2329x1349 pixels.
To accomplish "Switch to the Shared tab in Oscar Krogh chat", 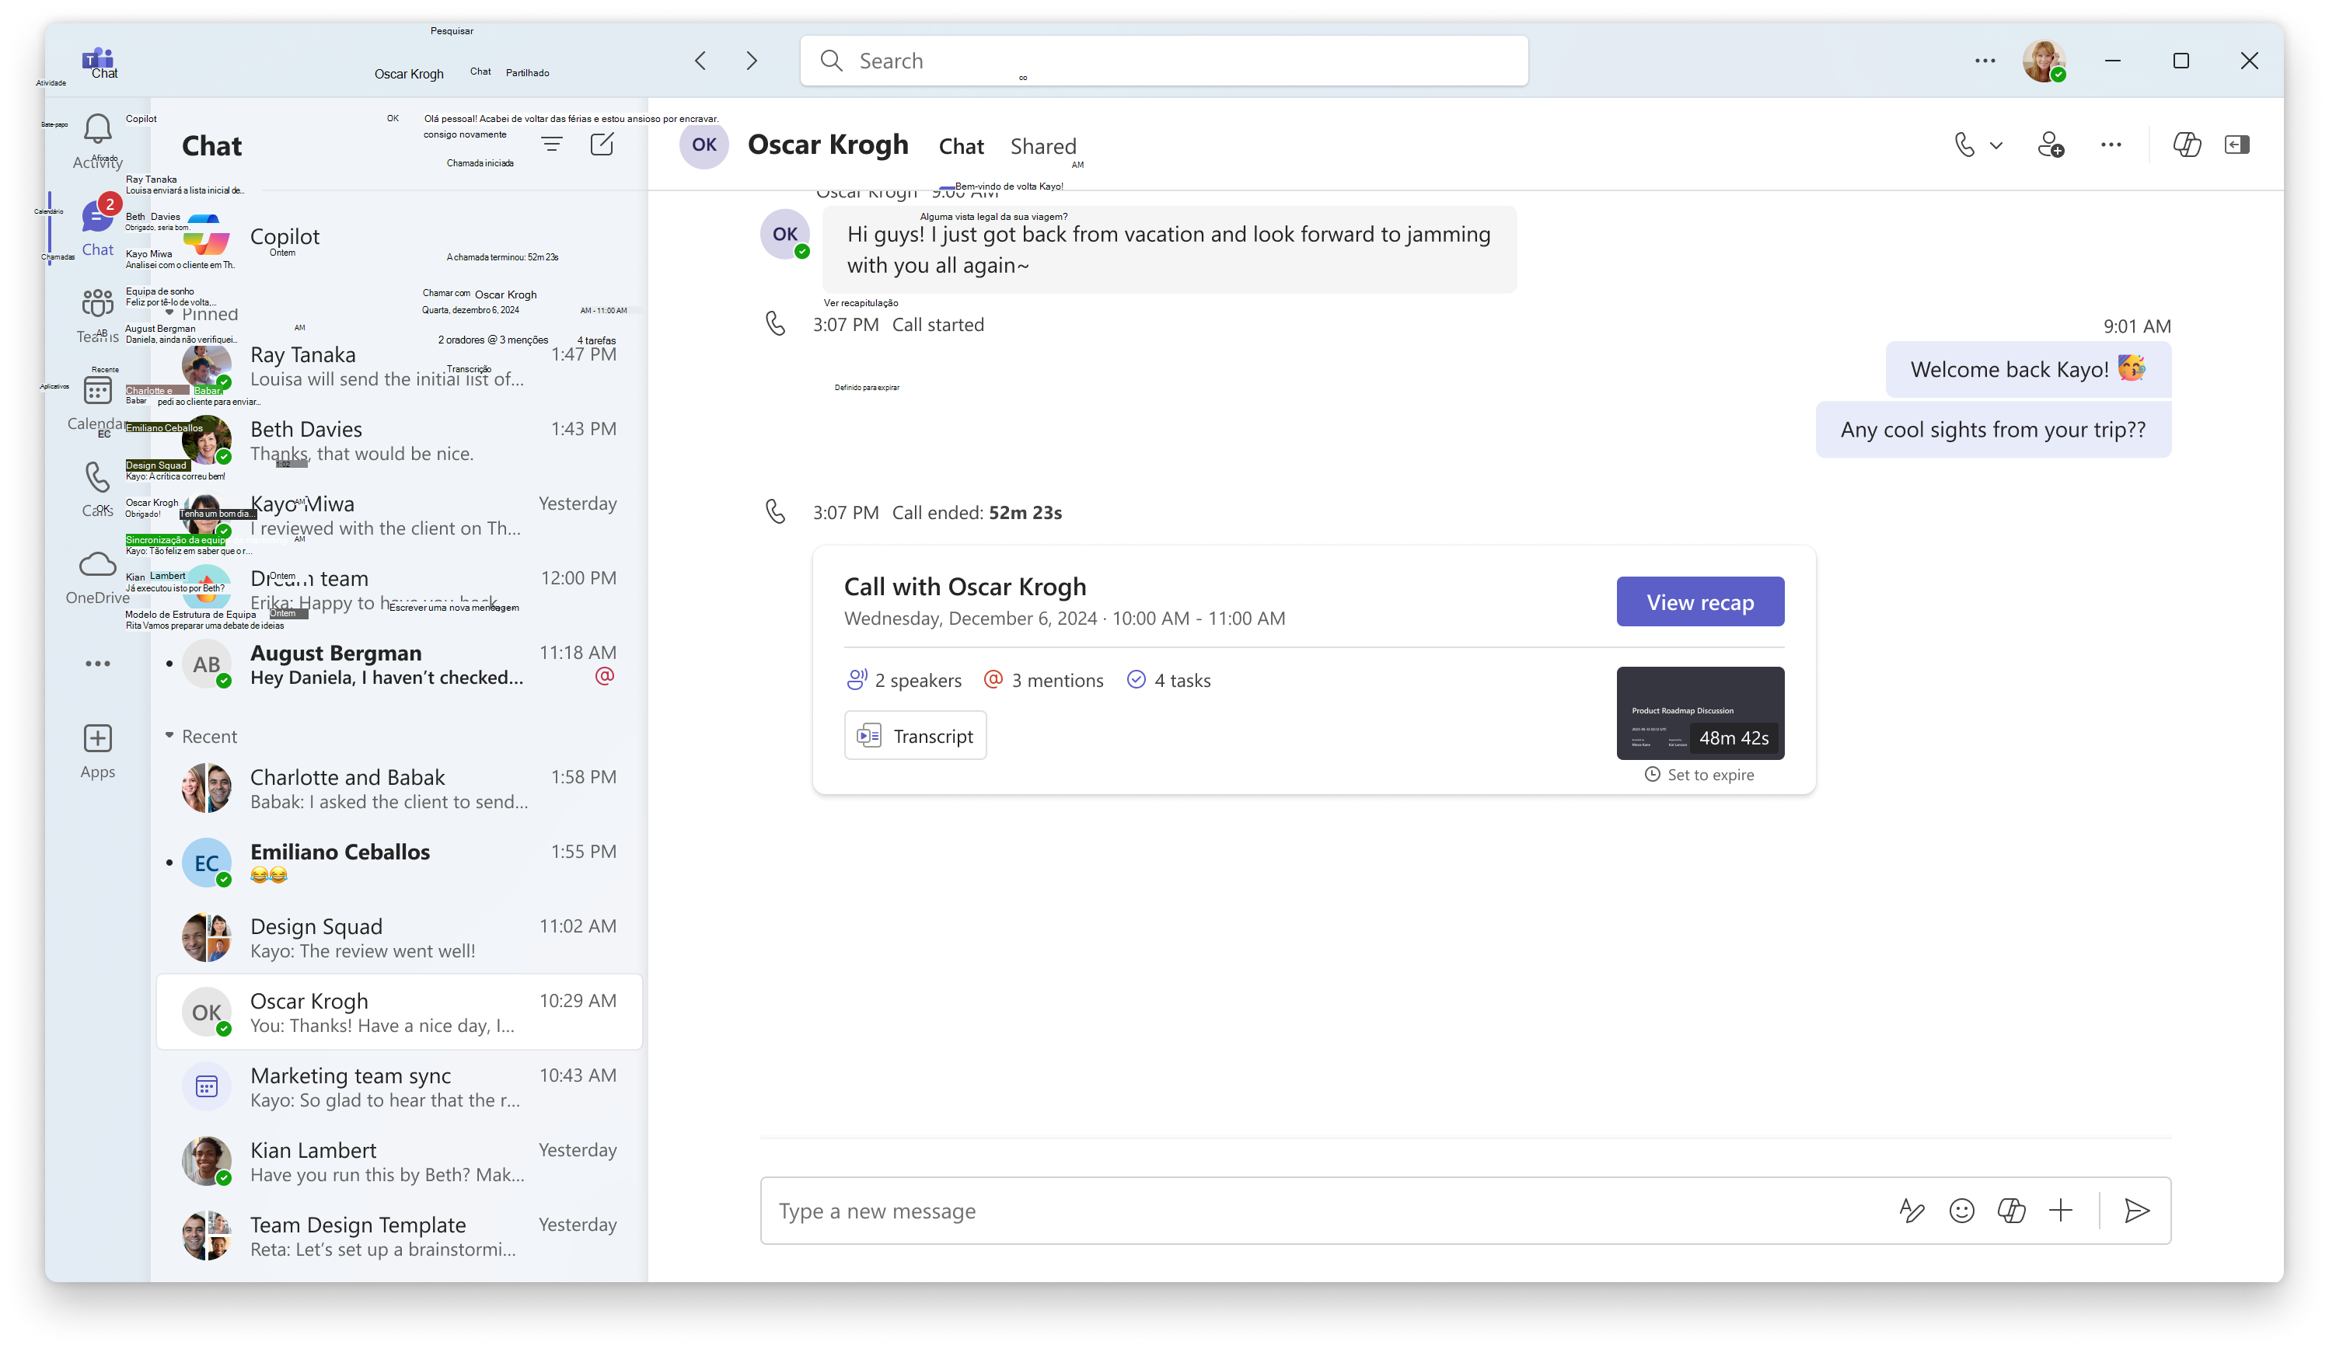I will click(1044, 145).
